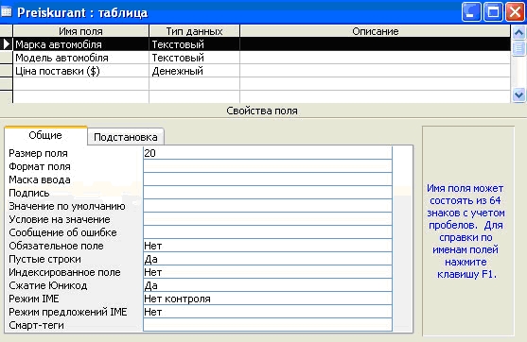Click the Тип данных column header
Image resolution: width=527 pixels, height=342 pixels.
(194, 31)
